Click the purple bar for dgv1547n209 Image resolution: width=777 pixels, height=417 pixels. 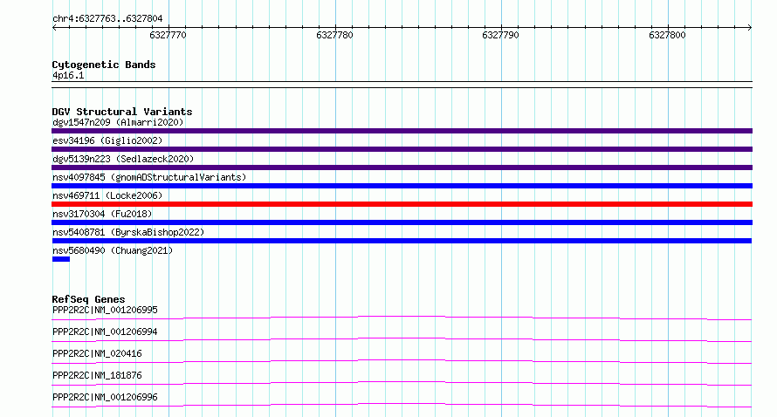coord(402,131)
